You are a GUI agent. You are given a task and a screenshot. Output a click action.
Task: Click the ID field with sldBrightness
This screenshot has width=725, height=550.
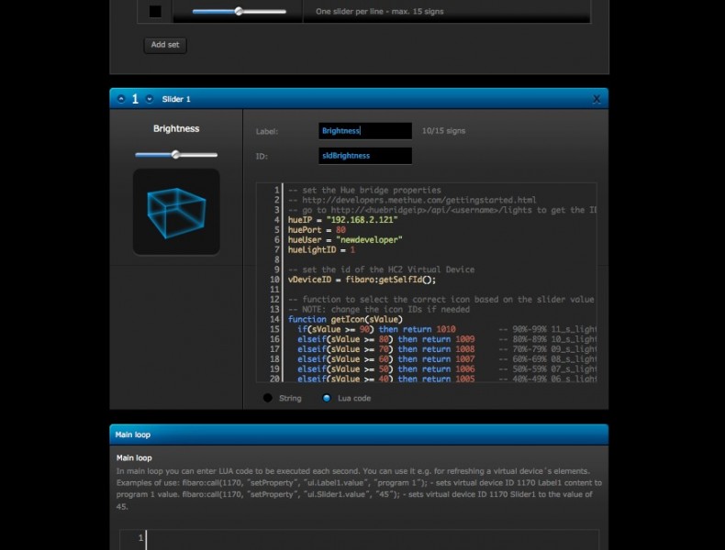364,156
